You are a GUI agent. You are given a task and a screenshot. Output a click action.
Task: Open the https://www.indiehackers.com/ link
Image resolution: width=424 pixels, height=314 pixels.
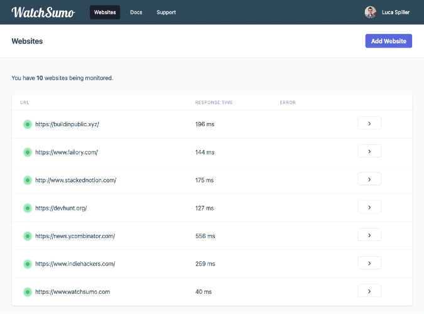tap(75, 264)
